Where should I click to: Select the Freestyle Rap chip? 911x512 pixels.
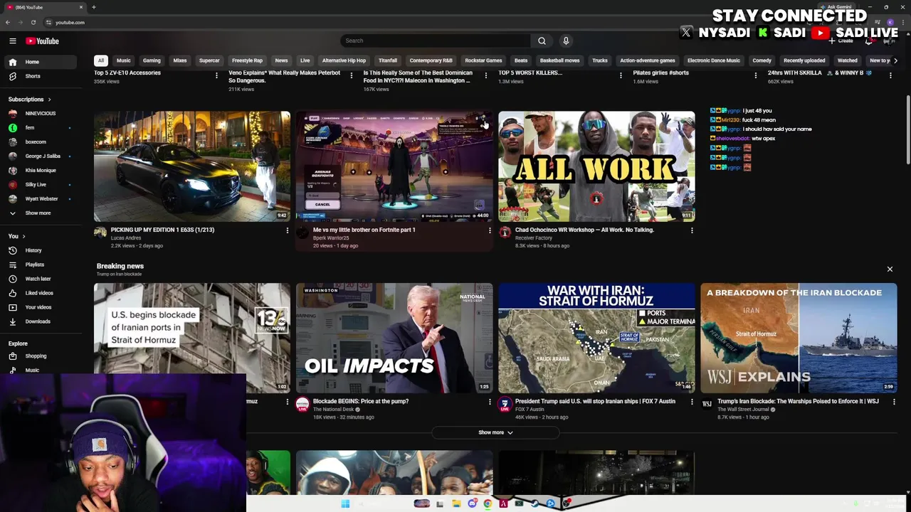coord(247,60)
